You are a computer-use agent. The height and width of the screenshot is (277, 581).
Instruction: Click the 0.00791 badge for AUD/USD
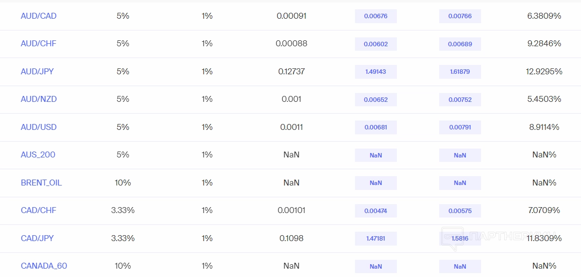460,127
